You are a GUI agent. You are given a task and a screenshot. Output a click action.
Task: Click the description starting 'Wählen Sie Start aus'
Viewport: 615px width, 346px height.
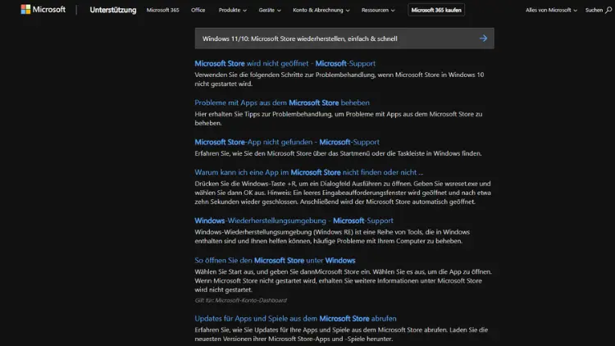click(344, 280)
